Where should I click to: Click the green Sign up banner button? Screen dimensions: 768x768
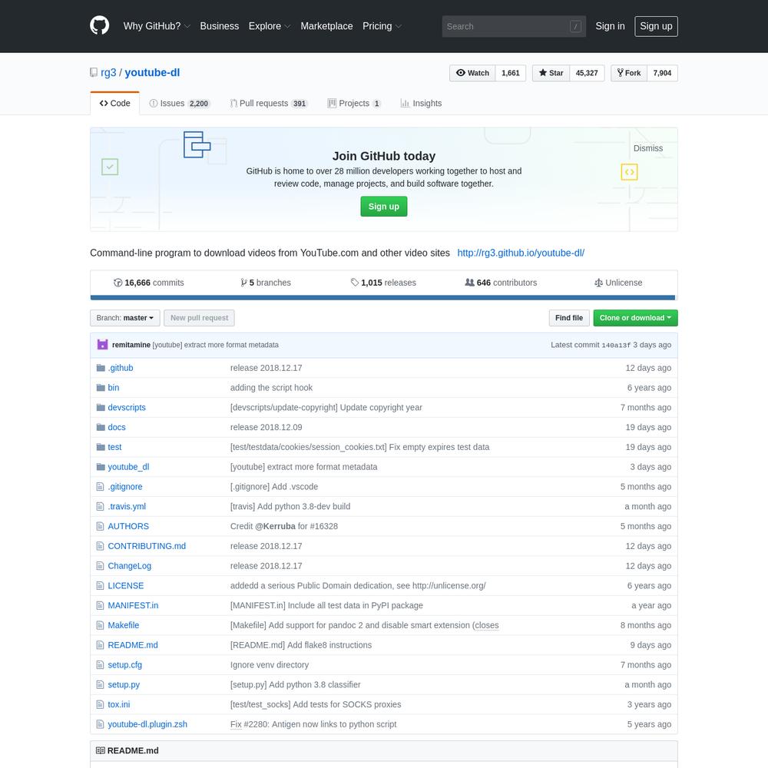(384, 206)
